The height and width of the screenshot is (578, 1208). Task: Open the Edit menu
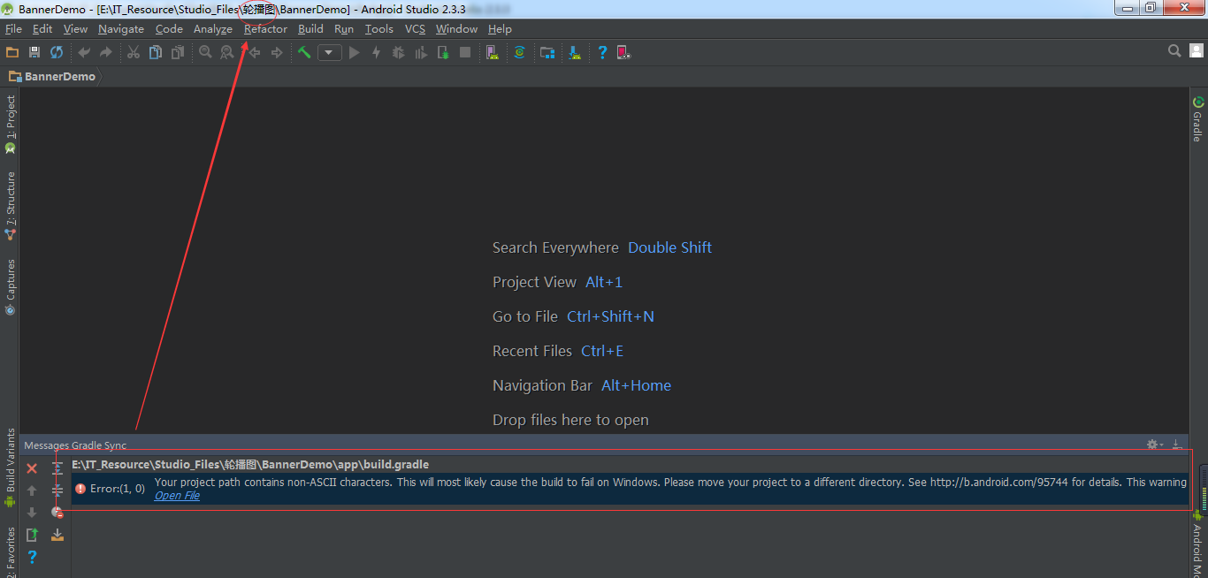42,29
